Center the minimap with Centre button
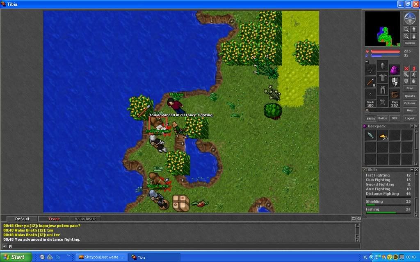 410,43
